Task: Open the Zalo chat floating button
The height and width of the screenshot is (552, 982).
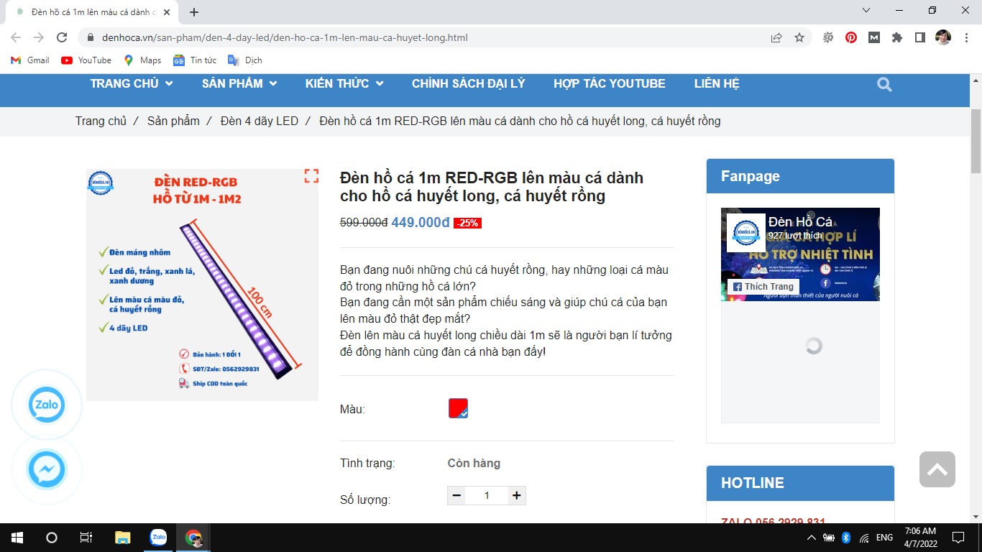Action: (47, 405)
